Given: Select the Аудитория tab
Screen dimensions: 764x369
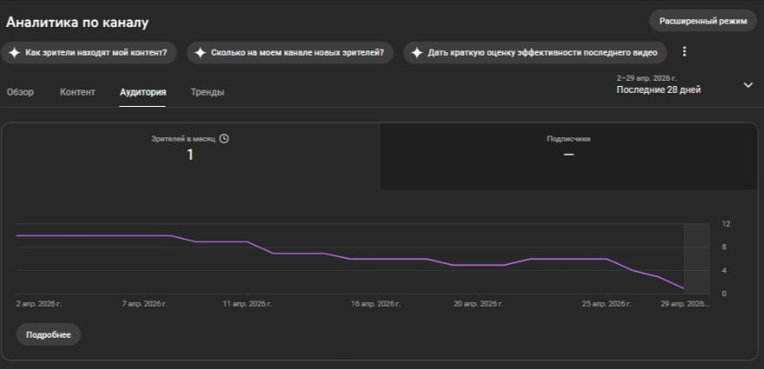Looking at the screenshot, I should point(143,92).
